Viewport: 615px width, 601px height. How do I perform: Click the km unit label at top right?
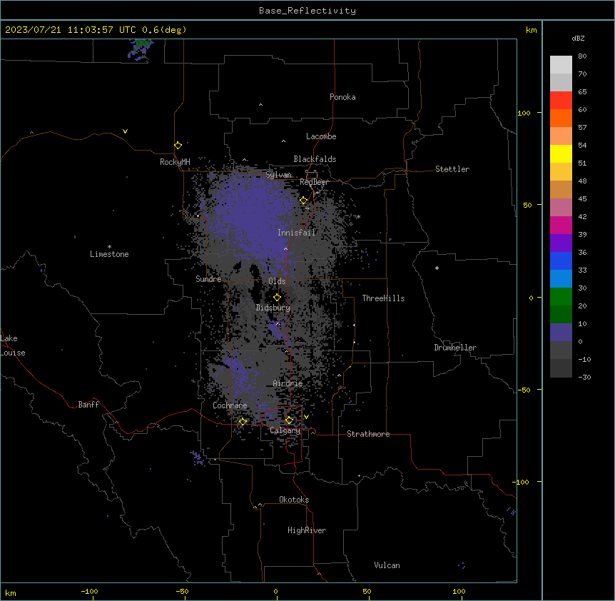pyautogui.click(x=532, y=30)
